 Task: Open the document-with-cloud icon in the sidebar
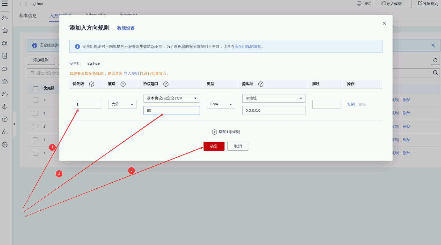(x=5, y=56)
